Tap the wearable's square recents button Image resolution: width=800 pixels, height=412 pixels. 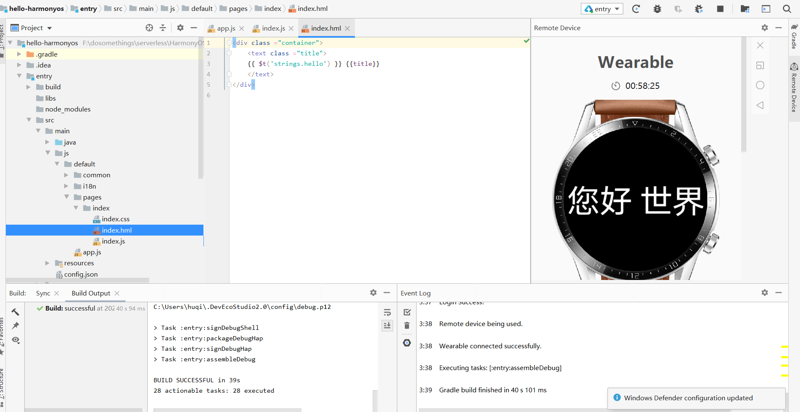[760, 65]
